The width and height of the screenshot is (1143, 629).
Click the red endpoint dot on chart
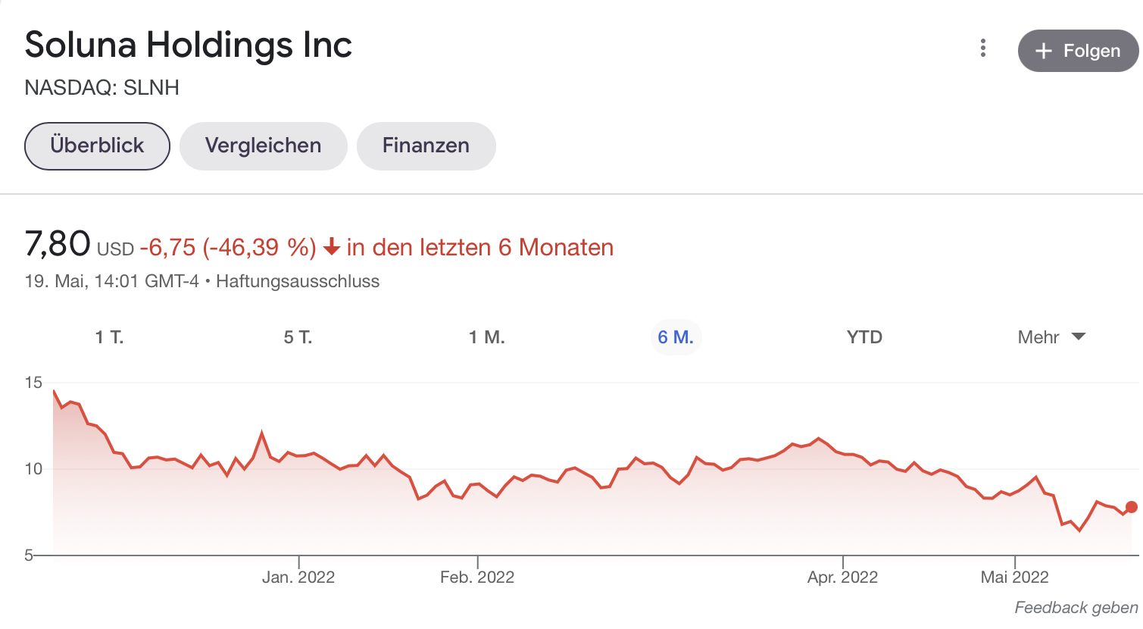click(x=1131, y=507)
